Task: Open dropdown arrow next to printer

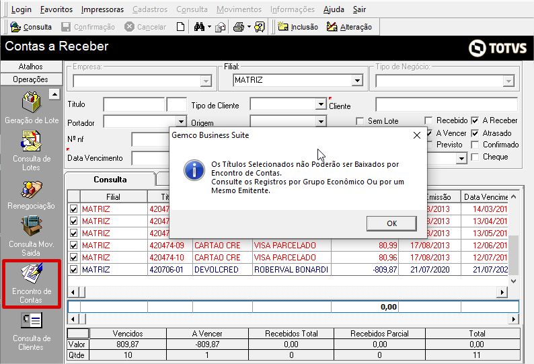Action: click(x=250, y=27)
